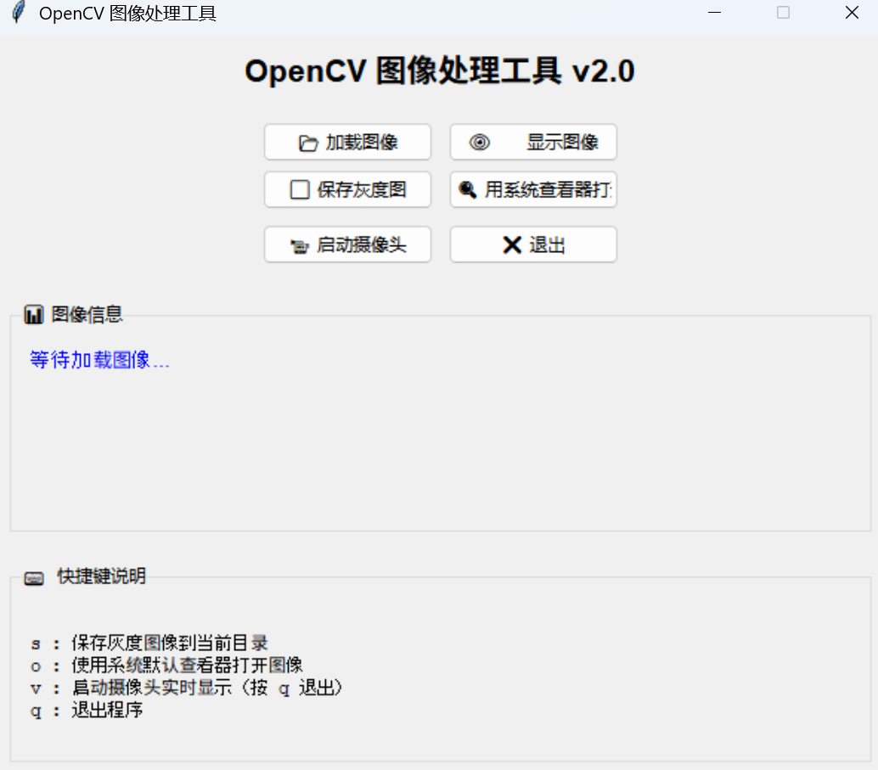Minimize the OpenCV 图像处理工具 window

tap(714, 13)
